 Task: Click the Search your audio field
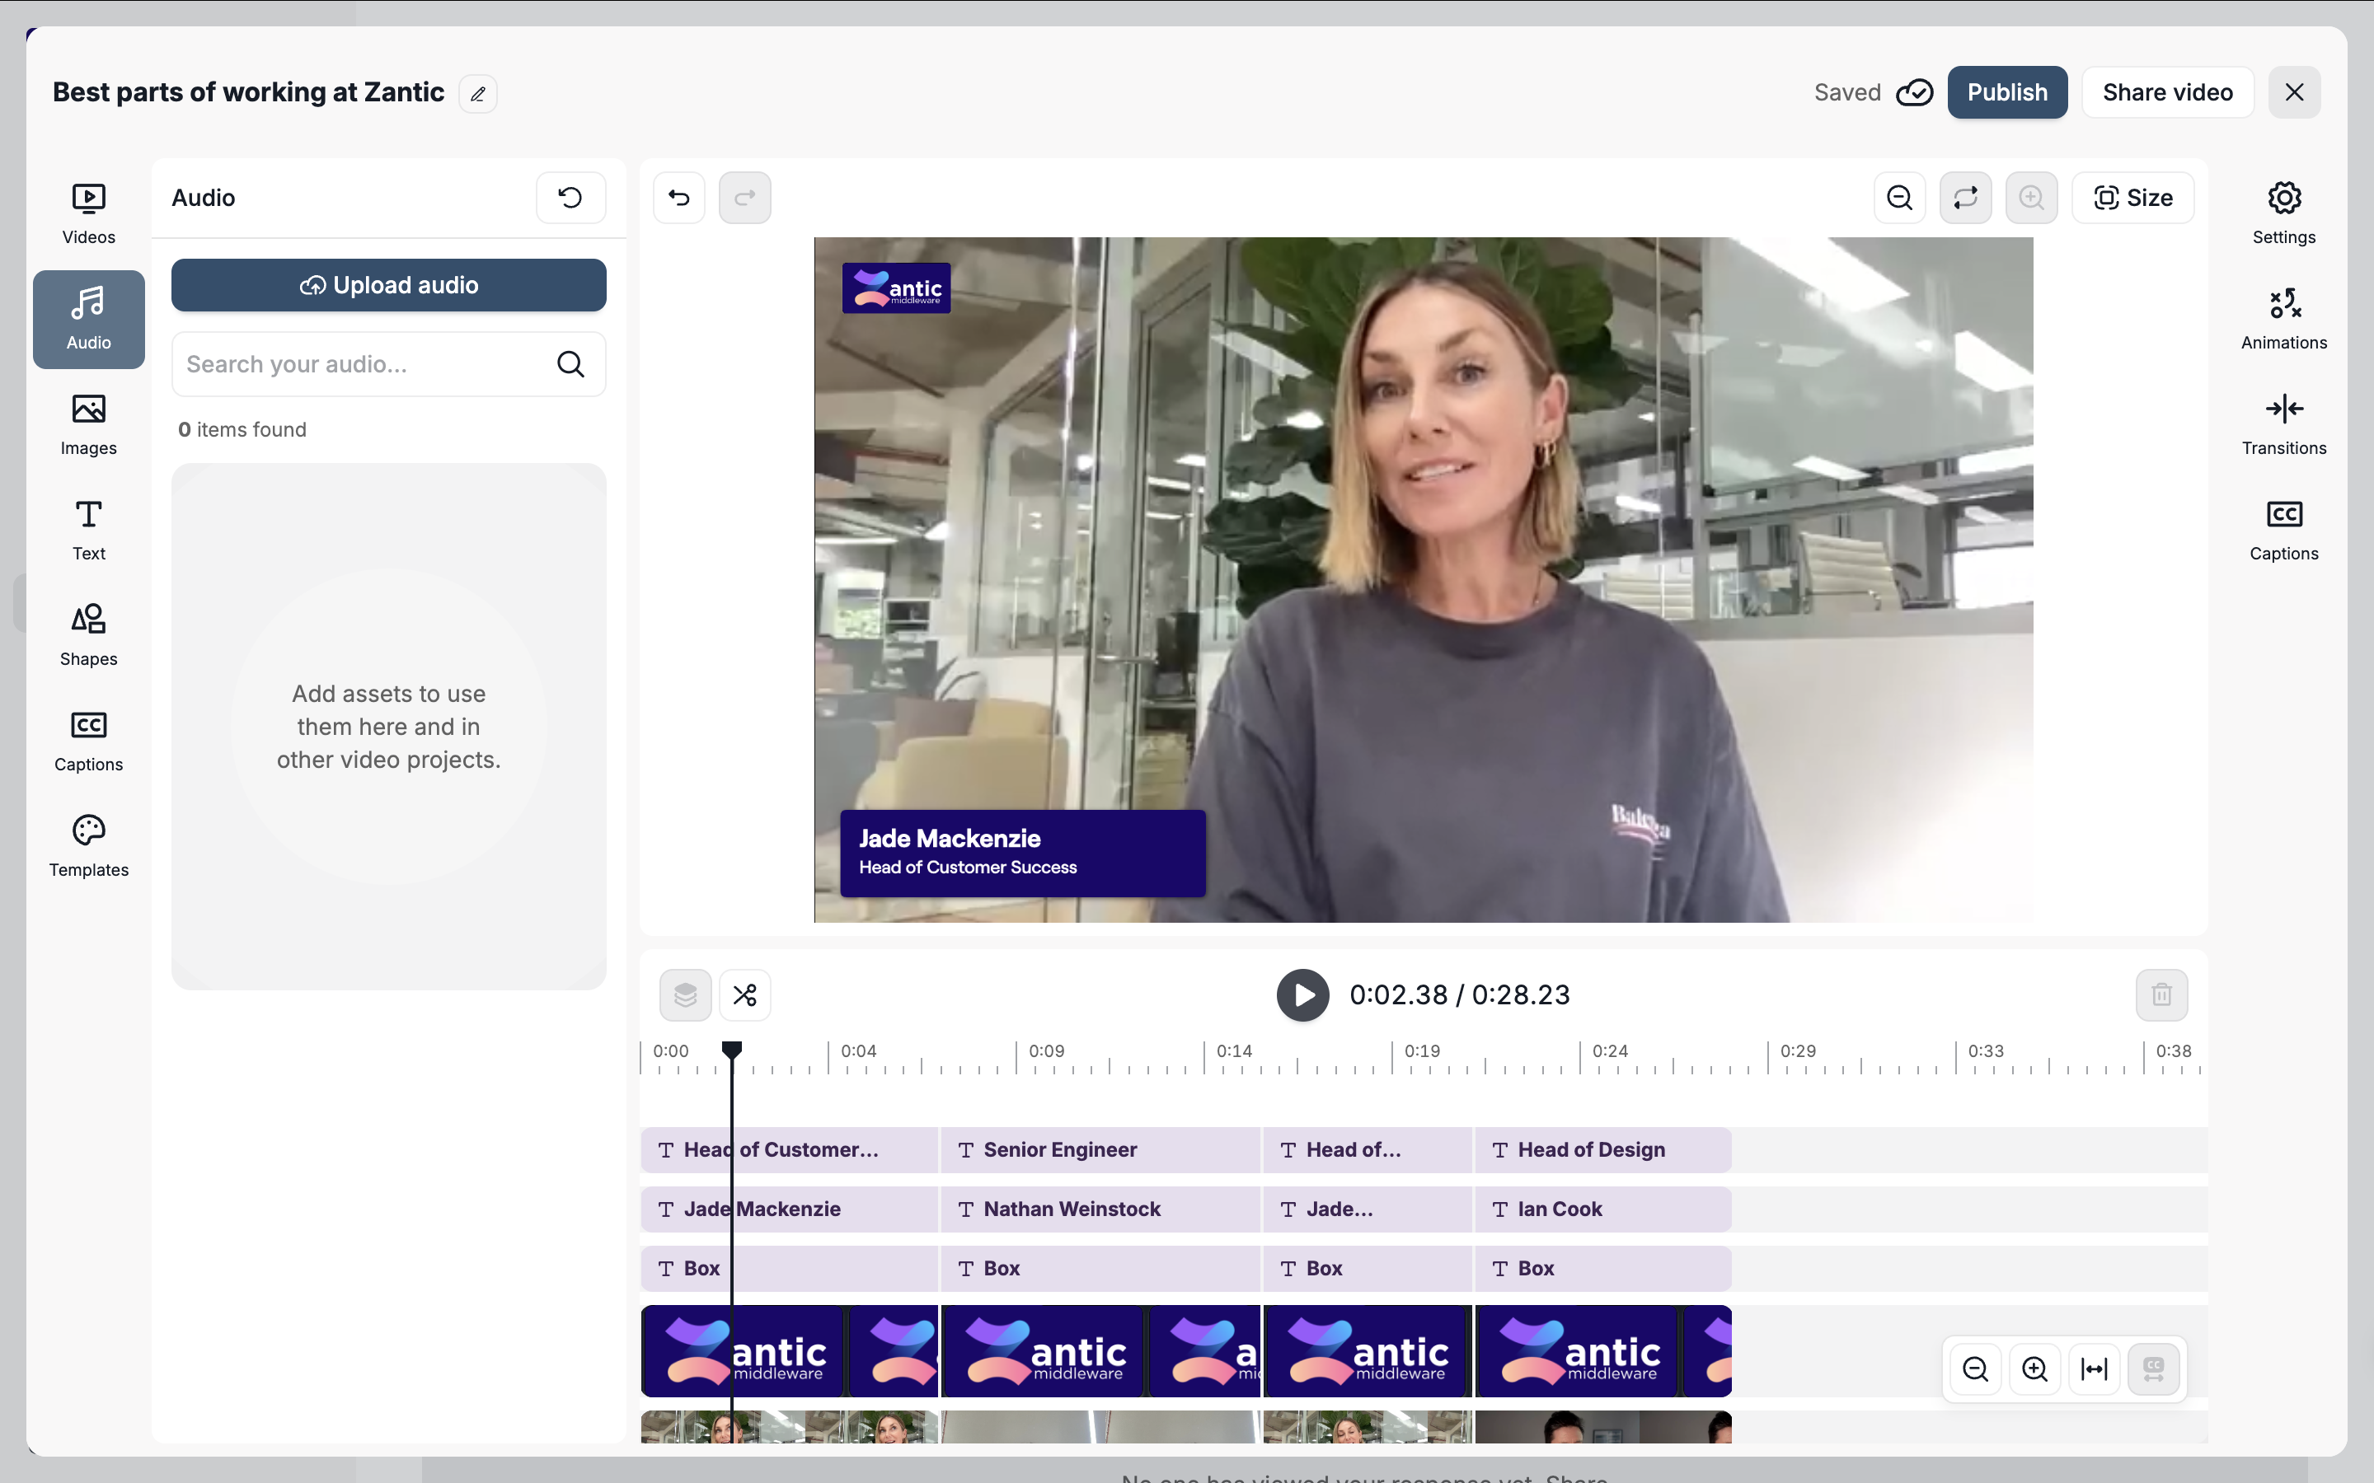coord(363,365)
